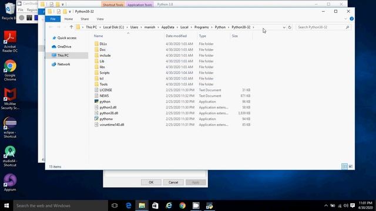
Task: Expand the address bar history dropdown
Action: coord(284,28)
